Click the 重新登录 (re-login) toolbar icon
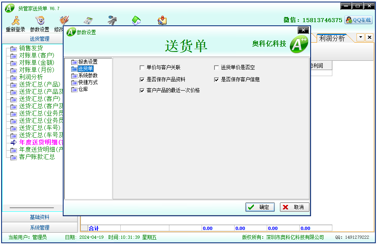 click(15, 21)
